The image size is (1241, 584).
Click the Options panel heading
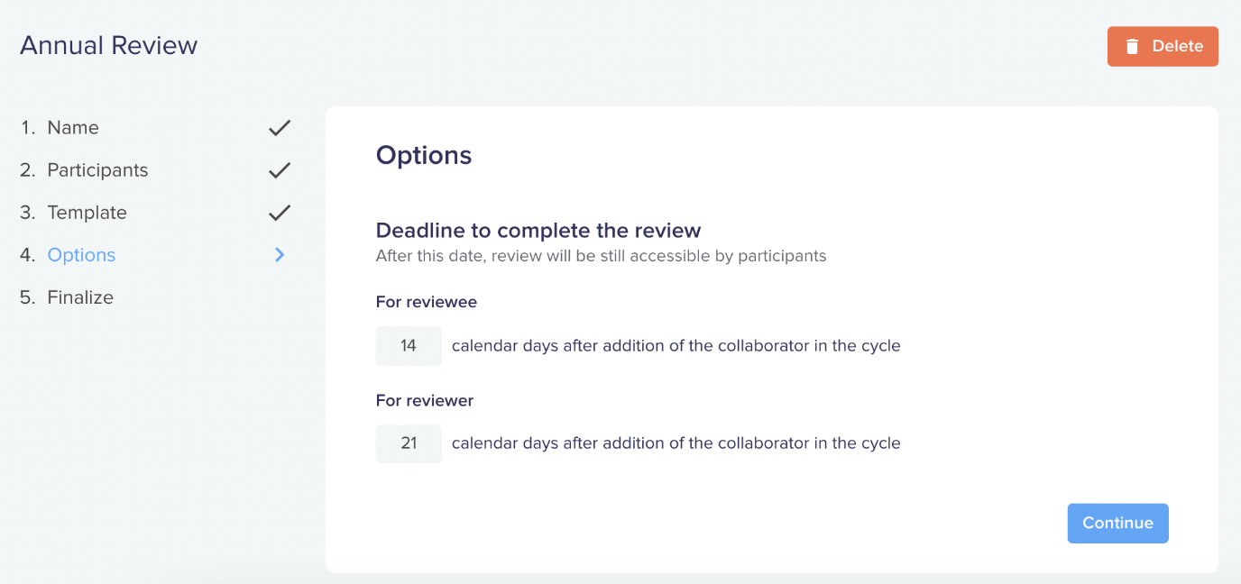coord(424,155)
